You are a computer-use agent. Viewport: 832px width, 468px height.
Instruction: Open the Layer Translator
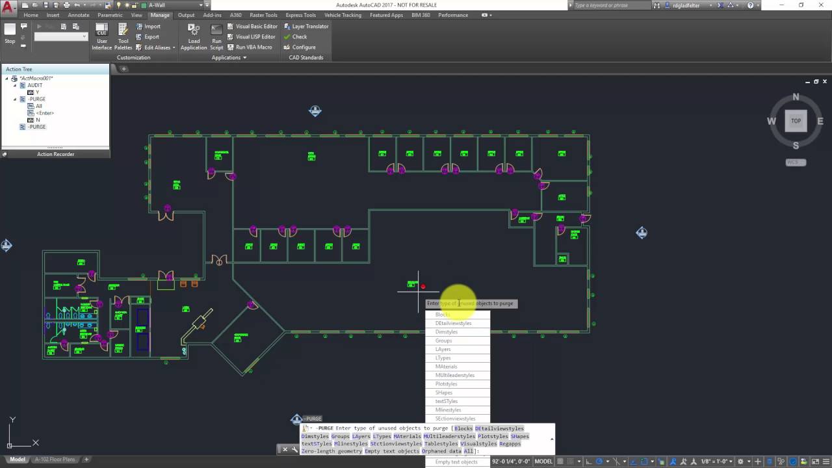pyautogui.click(x=306, y=27)
